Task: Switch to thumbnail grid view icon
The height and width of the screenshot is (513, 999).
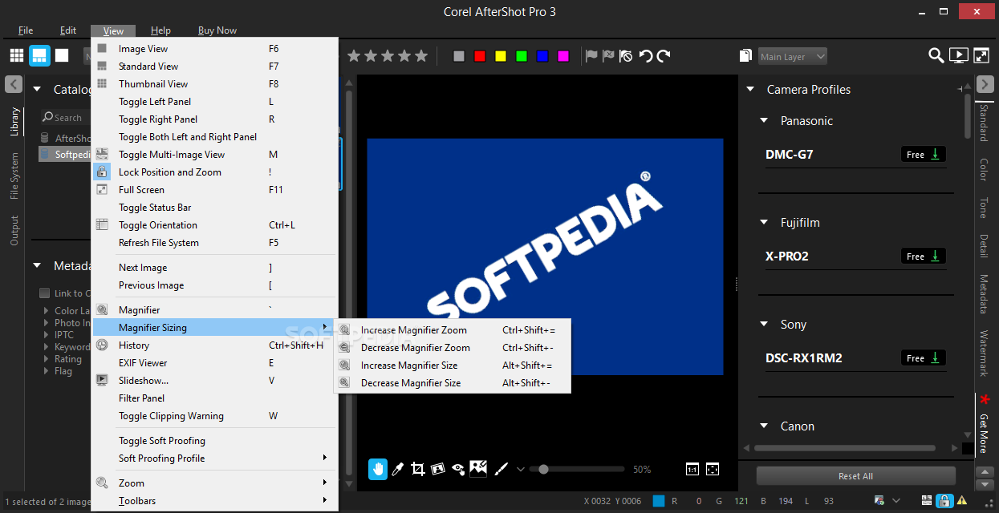Action: (x=17, y=55)
